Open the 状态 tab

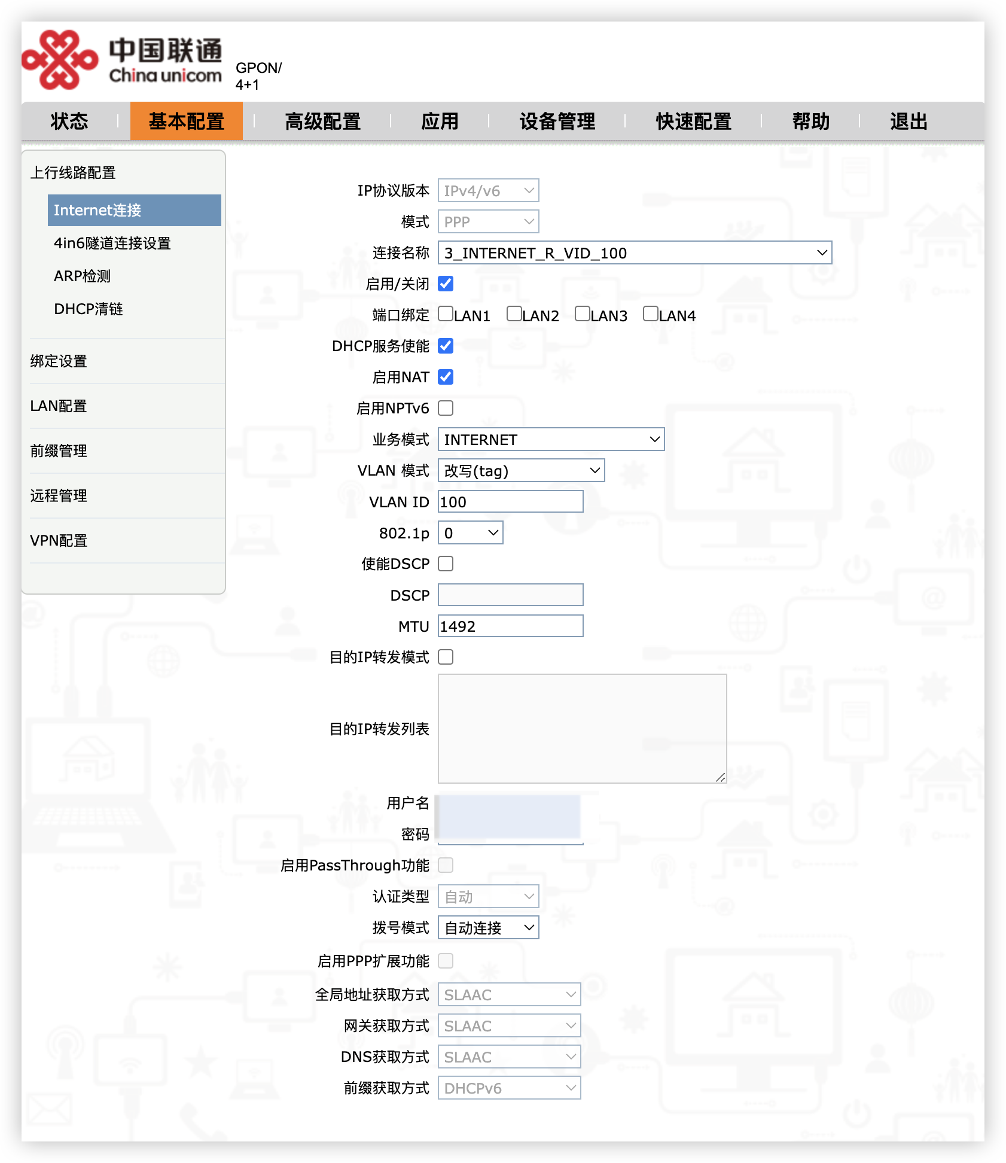tap(69, 121)
